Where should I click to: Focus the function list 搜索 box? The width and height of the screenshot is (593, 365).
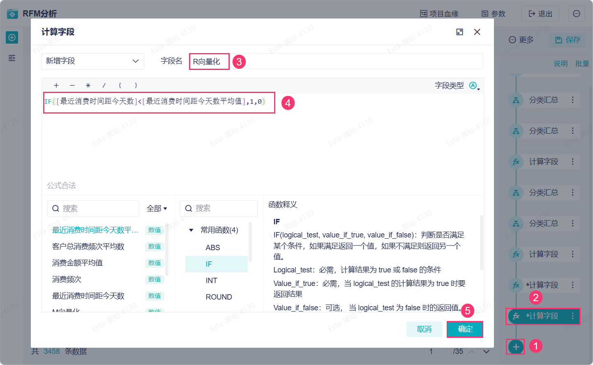click(x=219, y=209)
